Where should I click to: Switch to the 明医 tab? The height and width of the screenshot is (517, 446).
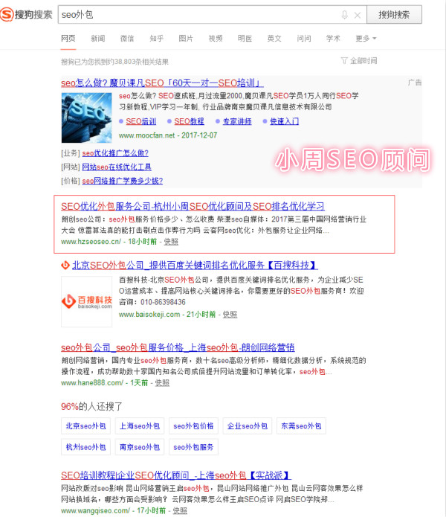pyautogui.click(x=245, y=38)
